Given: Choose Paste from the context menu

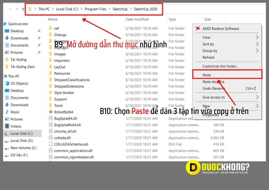Looking at the screenshot, I should pos(207,75).
